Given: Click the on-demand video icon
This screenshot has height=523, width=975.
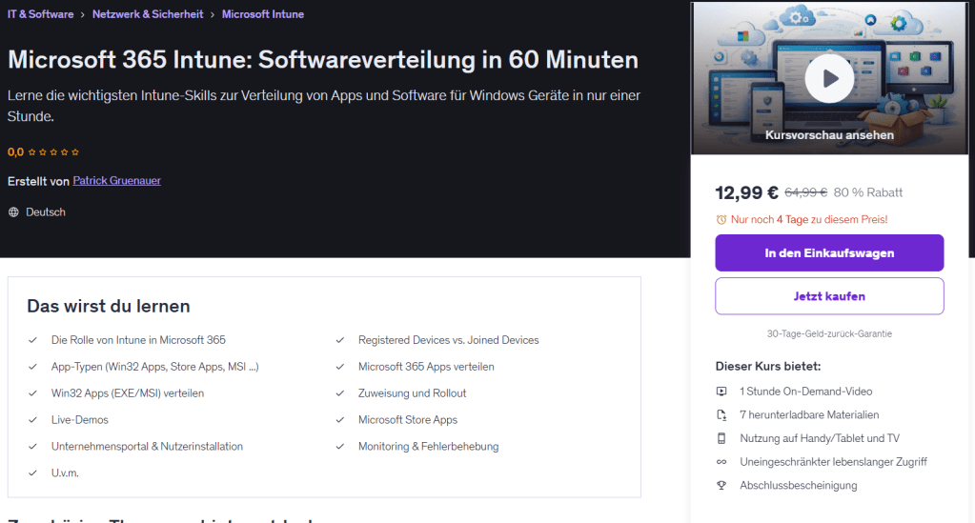Looking at the screenshot, I should (721, 392).
